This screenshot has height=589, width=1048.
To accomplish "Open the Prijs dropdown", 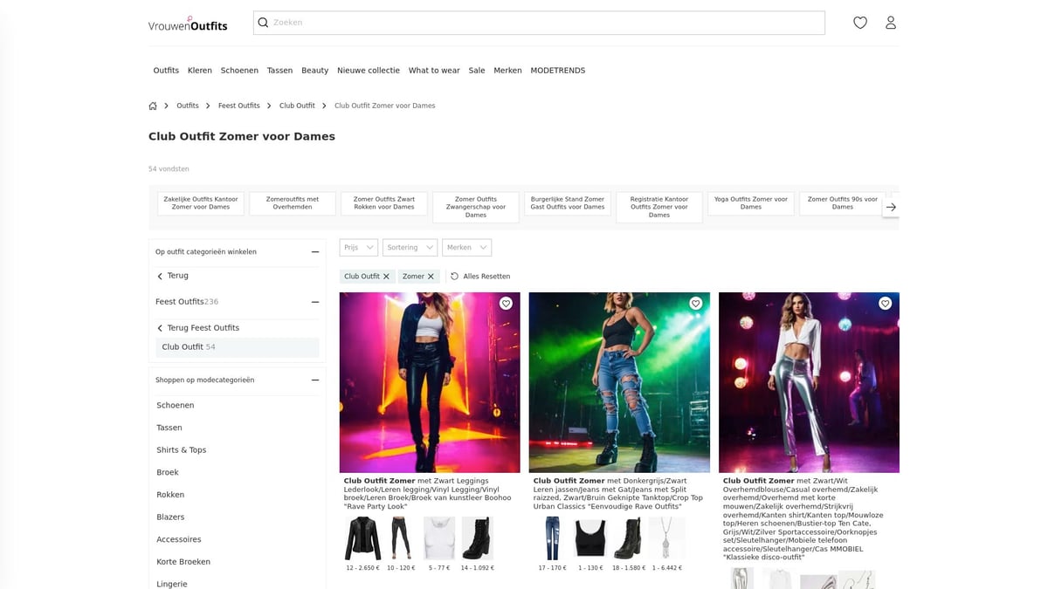I will click(x=358, y=247).
